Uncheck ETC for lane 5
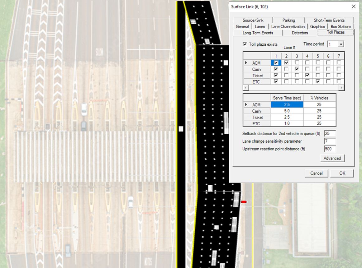The height and width of the screenshot is (268, 362). coord(317,81)
